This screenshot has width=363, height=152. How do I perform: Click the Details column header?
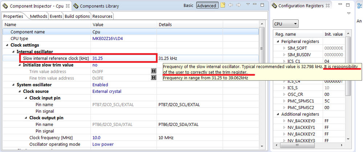(x=190, y=25)
